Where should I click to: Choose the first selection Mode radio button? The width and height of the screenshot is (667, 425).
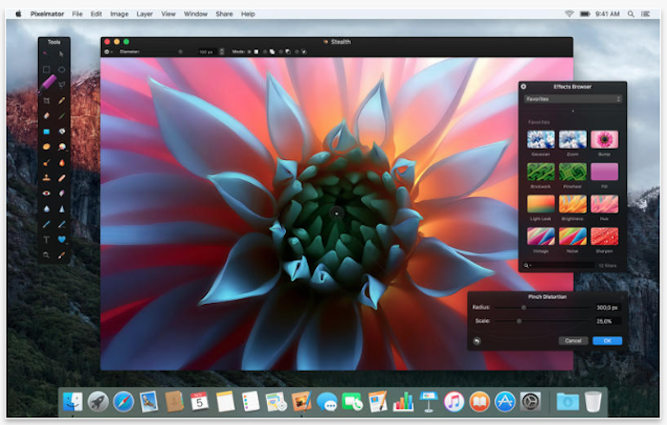(x=250, y=51)
